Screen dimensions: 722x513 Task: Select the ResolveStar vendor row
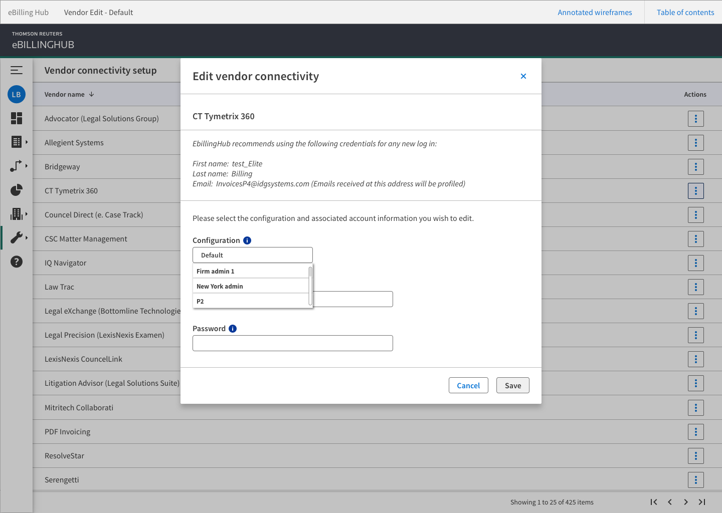(x=377, y=456)
